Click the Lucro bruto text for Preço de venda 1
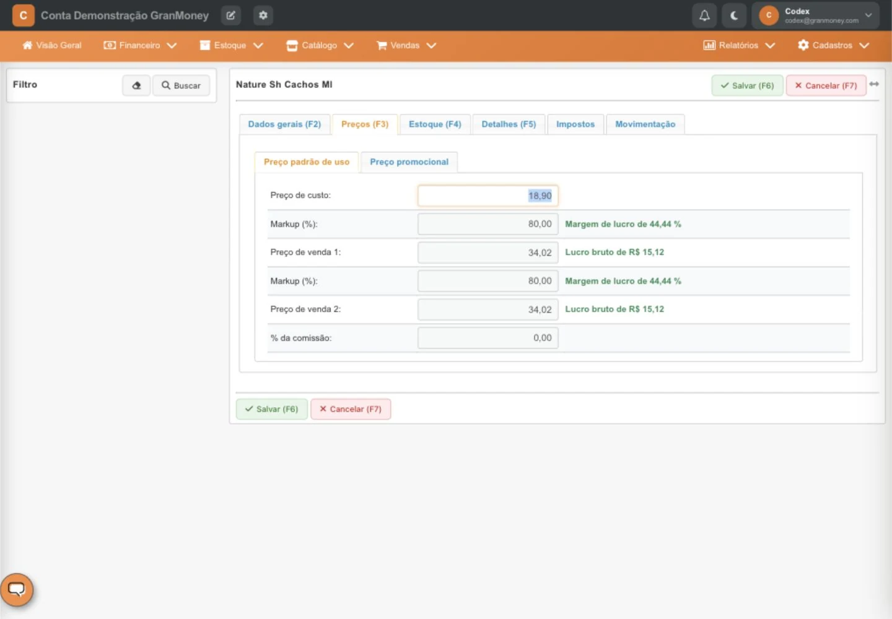Screen dimensions: 892x619 (614, 253)
